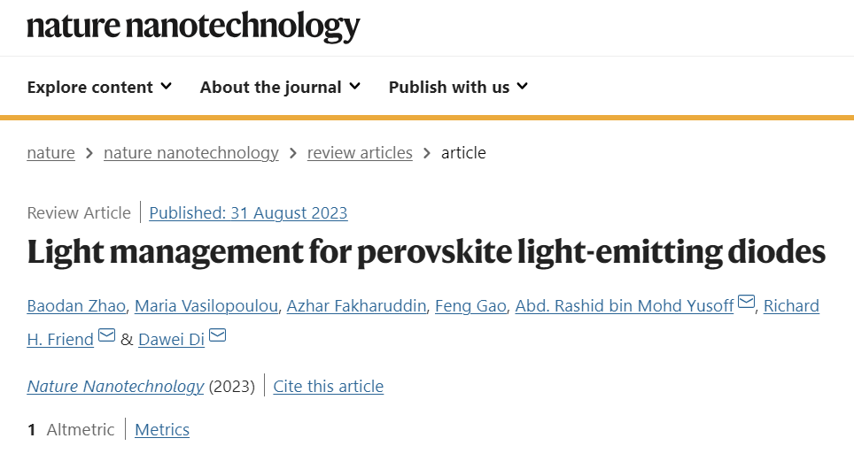Click the nature nanotechnology logo
Image resolution: width=854 pixels, height=469 pixels.
pyautogui.click(x=193, y=27)
